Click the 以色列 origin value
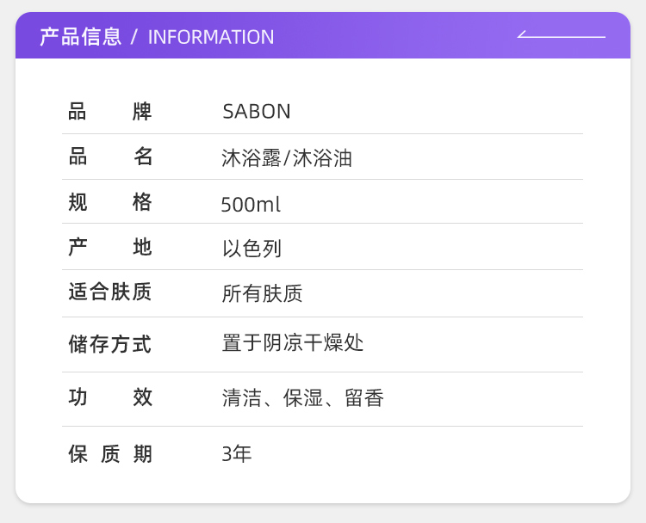This screenshot has height=523, width=646. tap(252, 249)
